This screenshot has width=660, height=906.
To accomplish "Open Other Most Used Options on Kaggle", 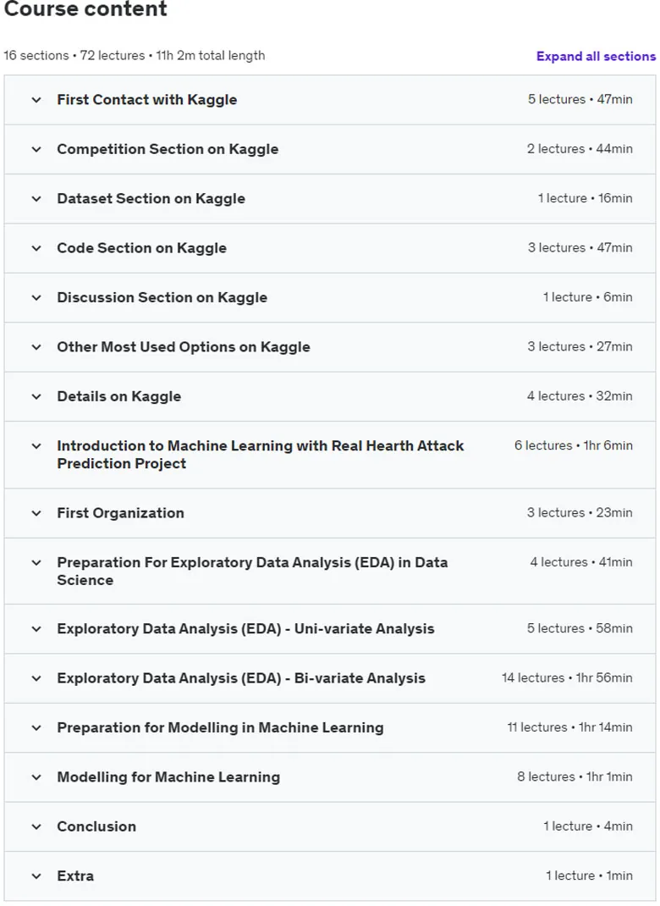I will click(x=183, y=346).
